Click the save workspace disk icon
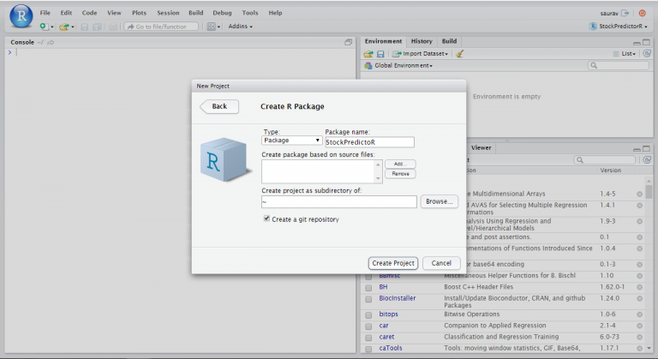Viewport: 658px width, 359px height. tap(380, 53)
